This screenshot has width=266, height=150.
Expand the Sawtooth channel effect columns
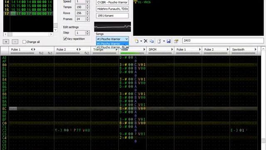point(256,49)
